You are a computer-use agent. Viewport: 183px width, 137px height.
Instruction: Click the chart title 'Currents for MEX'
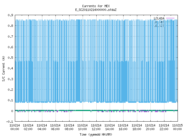pyautogui.click(x=96, y=6)
